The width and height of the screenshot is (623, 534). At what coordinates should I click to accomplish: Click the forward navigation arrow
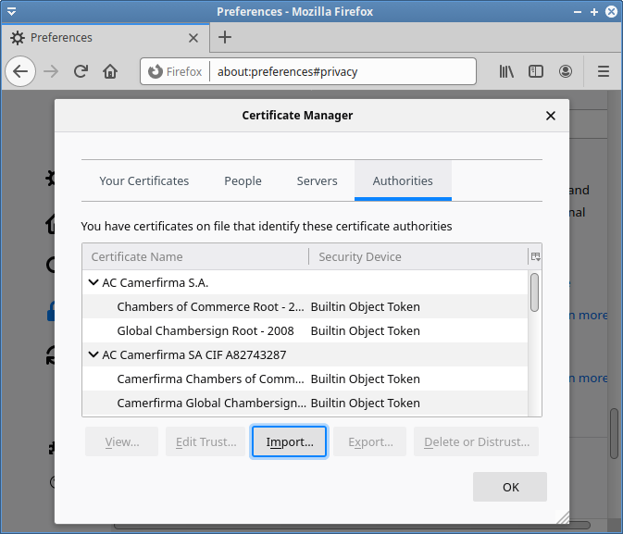tap(51, 71)
